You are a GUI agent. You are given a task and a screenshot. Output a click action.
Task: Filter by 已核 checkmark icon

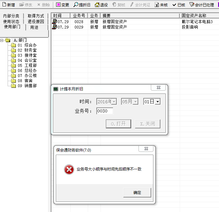pos(174,5)
